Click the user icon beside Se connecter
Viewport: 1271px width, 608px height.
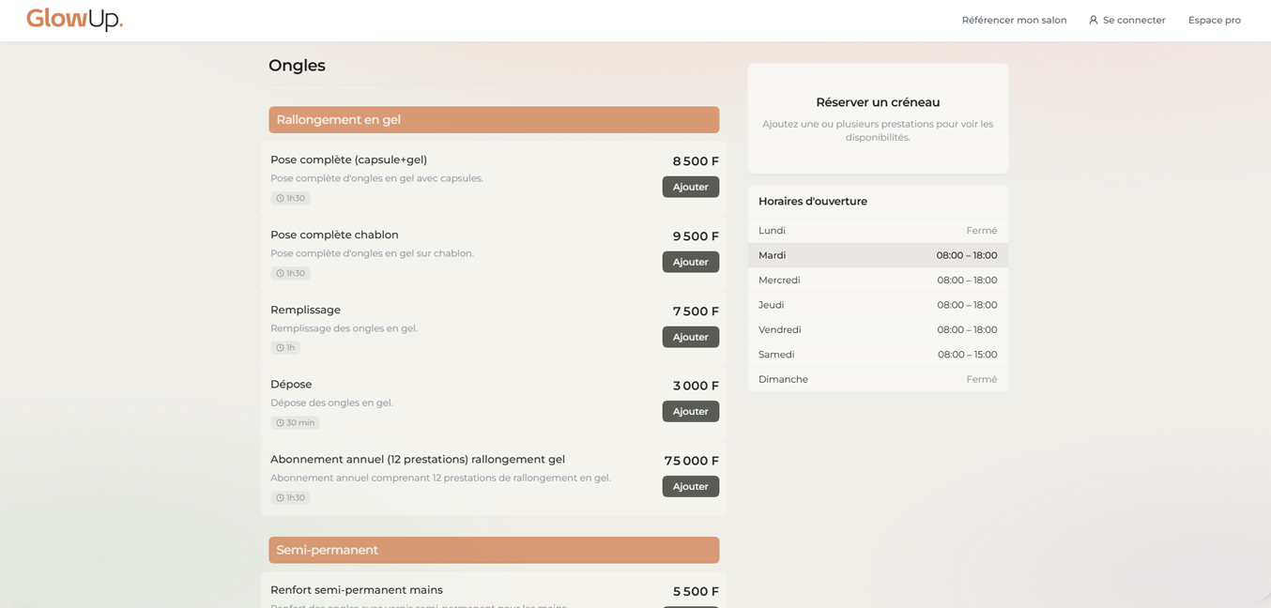click(1094, 20)
